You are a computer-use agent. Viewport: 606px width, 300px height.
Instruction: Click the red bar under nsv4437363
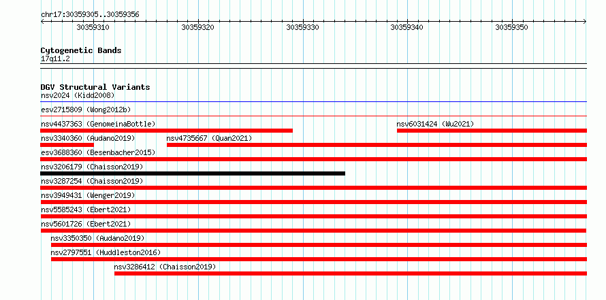point(166,131)
